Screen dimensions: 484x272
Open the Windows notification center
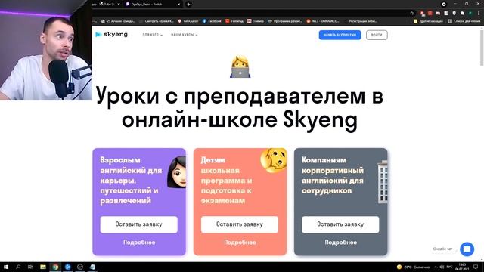476,267
